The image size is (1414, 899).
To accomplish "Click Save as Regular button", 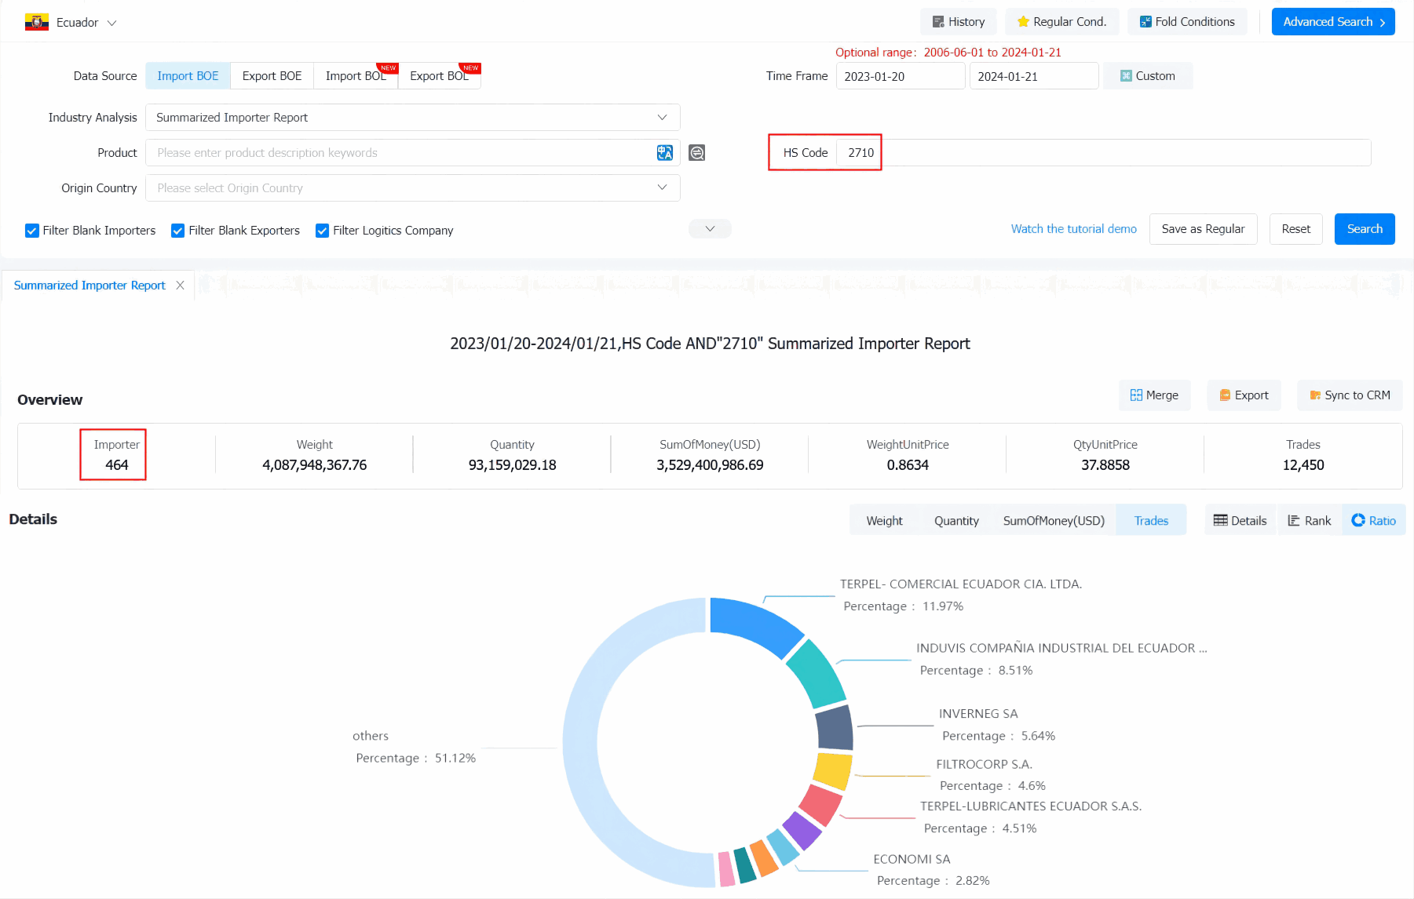I will (x=1203, y=229).
